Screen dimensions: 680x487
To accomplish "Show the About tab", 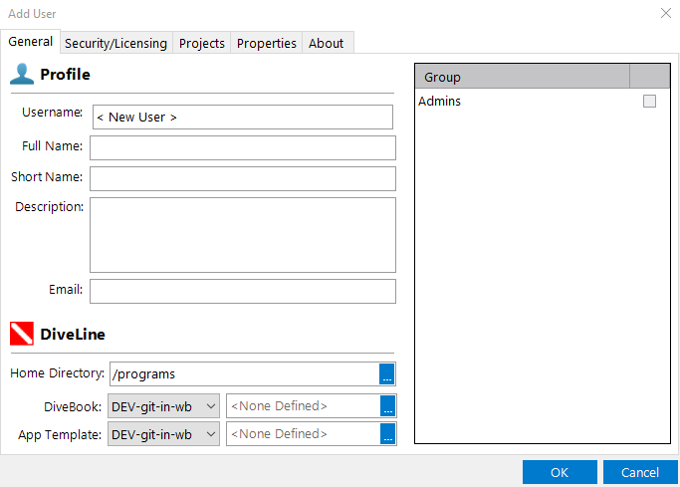I will pos(326,43).
